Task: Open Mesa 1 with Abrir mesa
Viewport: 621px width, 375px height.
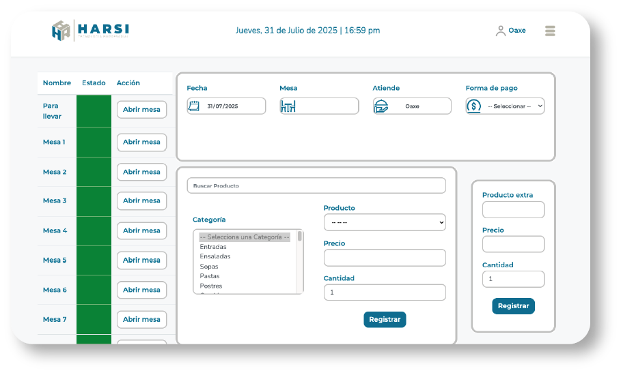Action: click(x=141, y=142)
